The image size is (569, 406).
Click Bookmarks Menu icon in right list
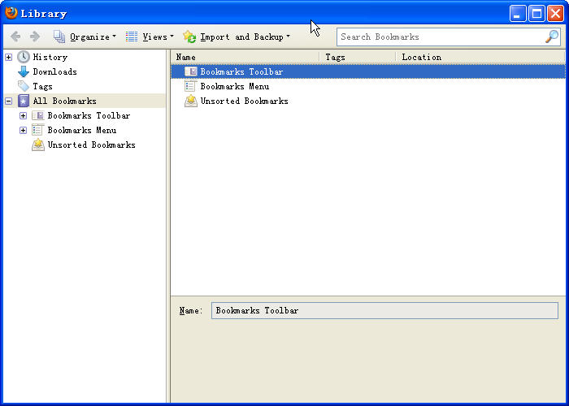191,86
